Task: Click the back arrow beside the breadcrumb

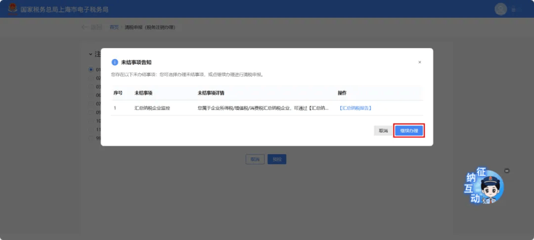Action: [x=85, y=27]
